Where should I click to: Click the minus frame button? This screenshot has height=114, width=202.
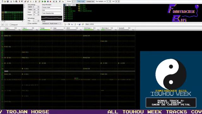click(x=7, y=25)
